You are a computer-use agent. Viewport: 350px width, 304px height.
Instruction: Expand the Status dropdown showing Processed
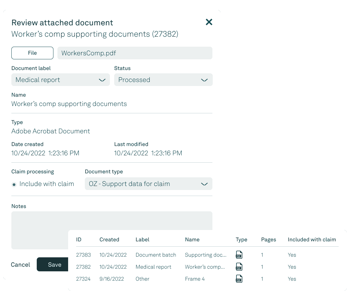click(163, 80)
